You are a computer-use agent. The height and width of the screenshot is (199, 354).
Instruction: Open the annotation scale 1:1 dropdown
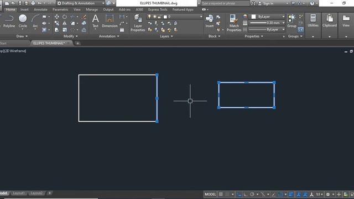pos(319,194)
